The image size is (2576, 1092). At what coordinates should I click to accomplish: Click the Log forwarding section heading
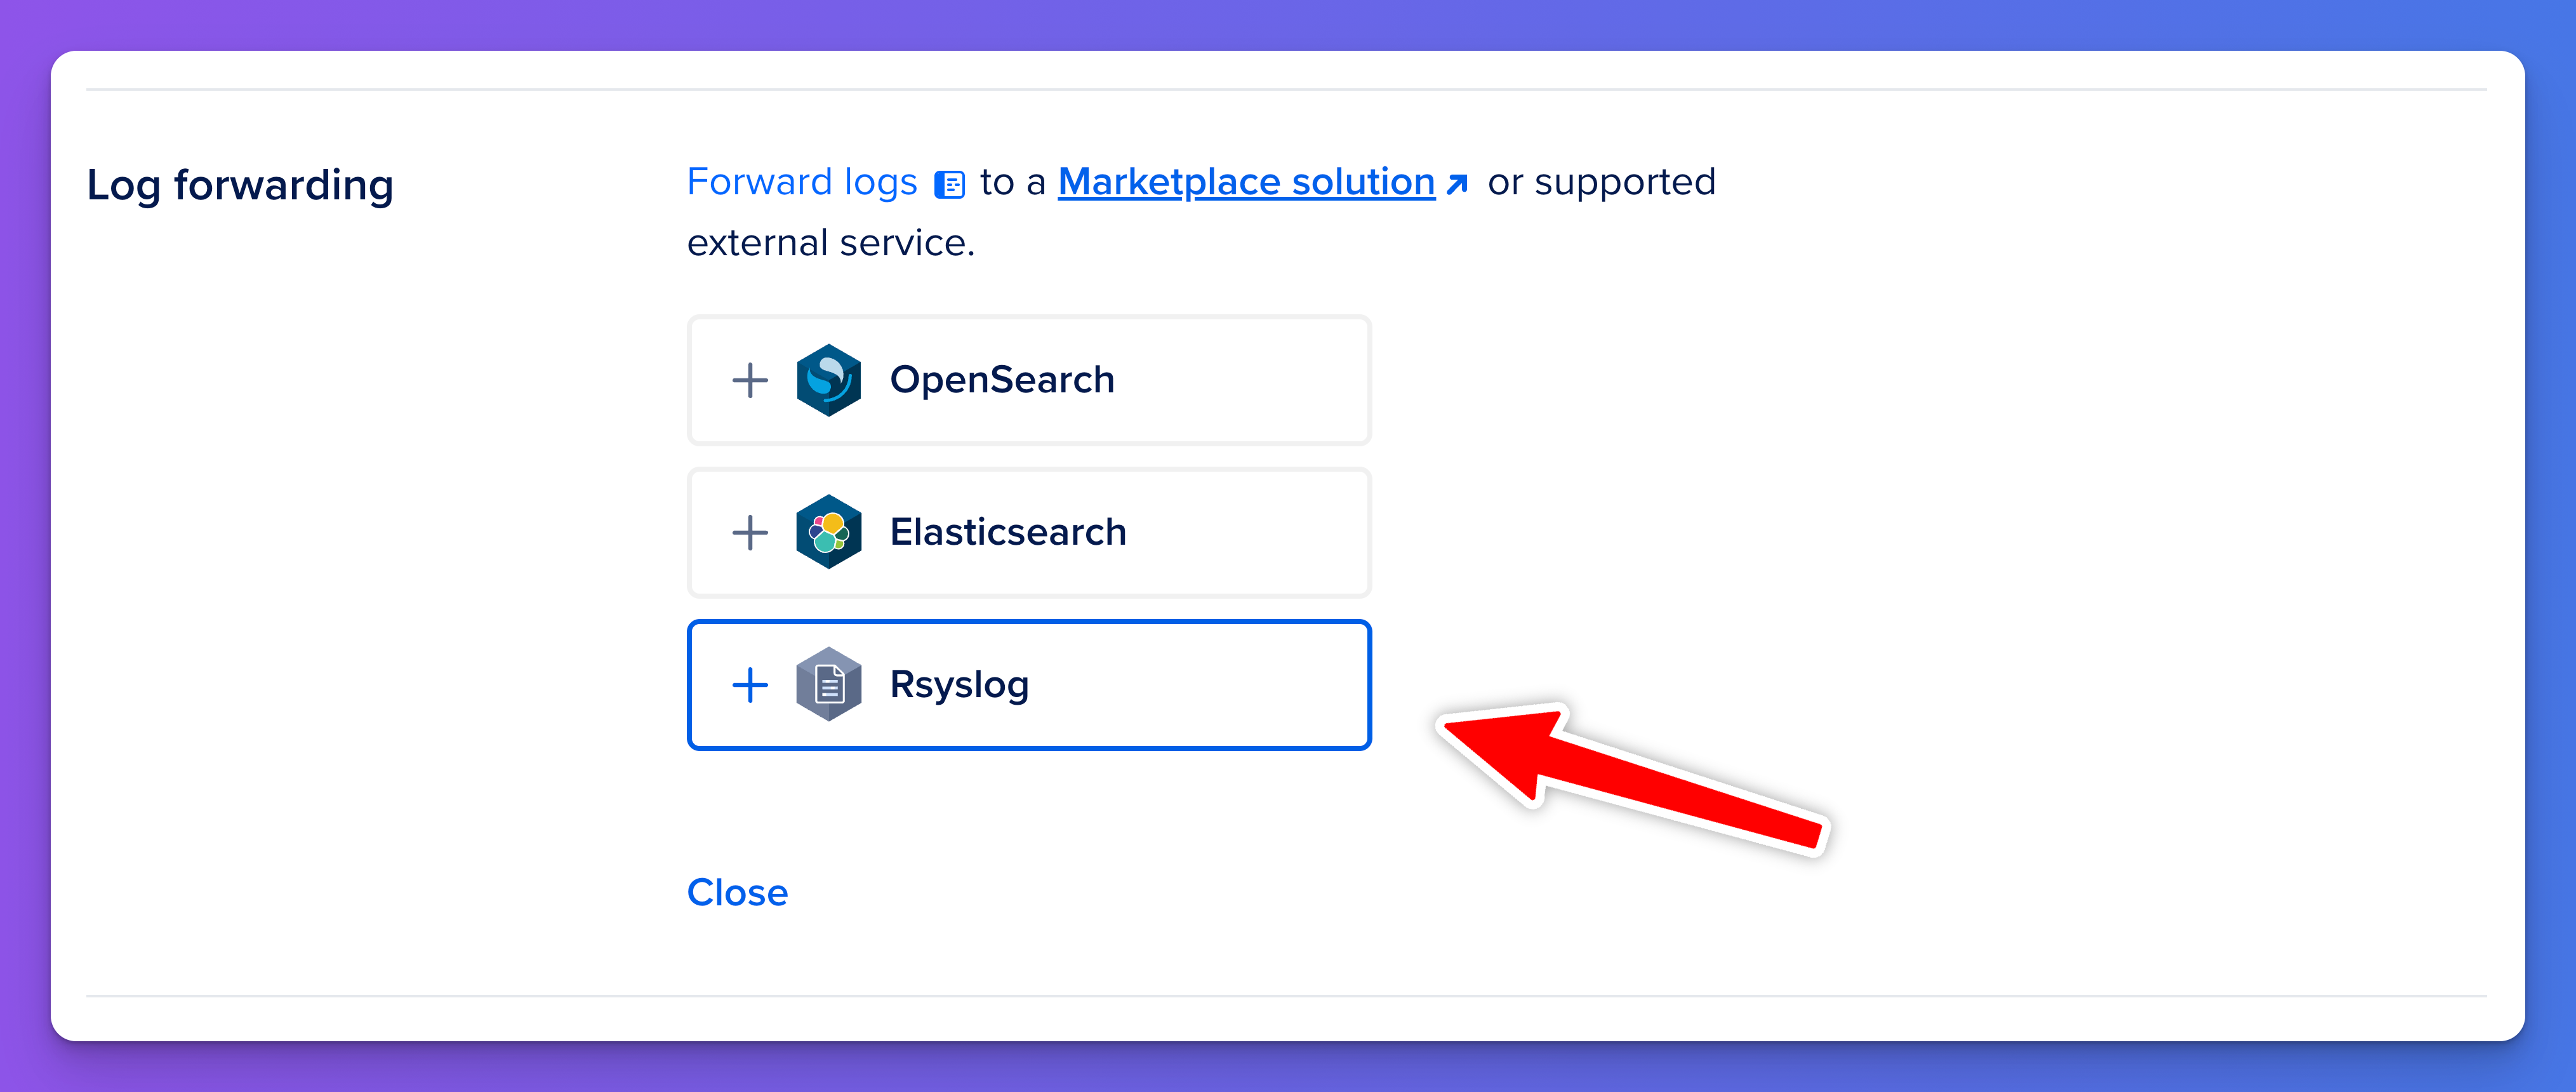tap(240, 185)
